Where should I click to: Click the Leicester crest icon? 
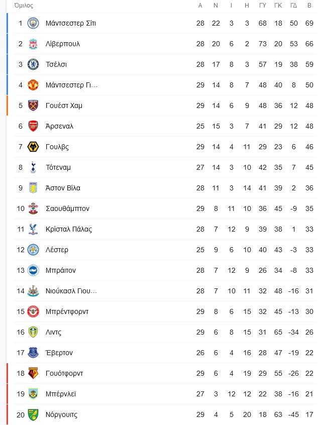pyautogui.click(x=33, y=250)
